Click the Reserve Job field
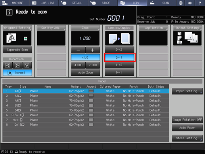 [x=154, y=21]
